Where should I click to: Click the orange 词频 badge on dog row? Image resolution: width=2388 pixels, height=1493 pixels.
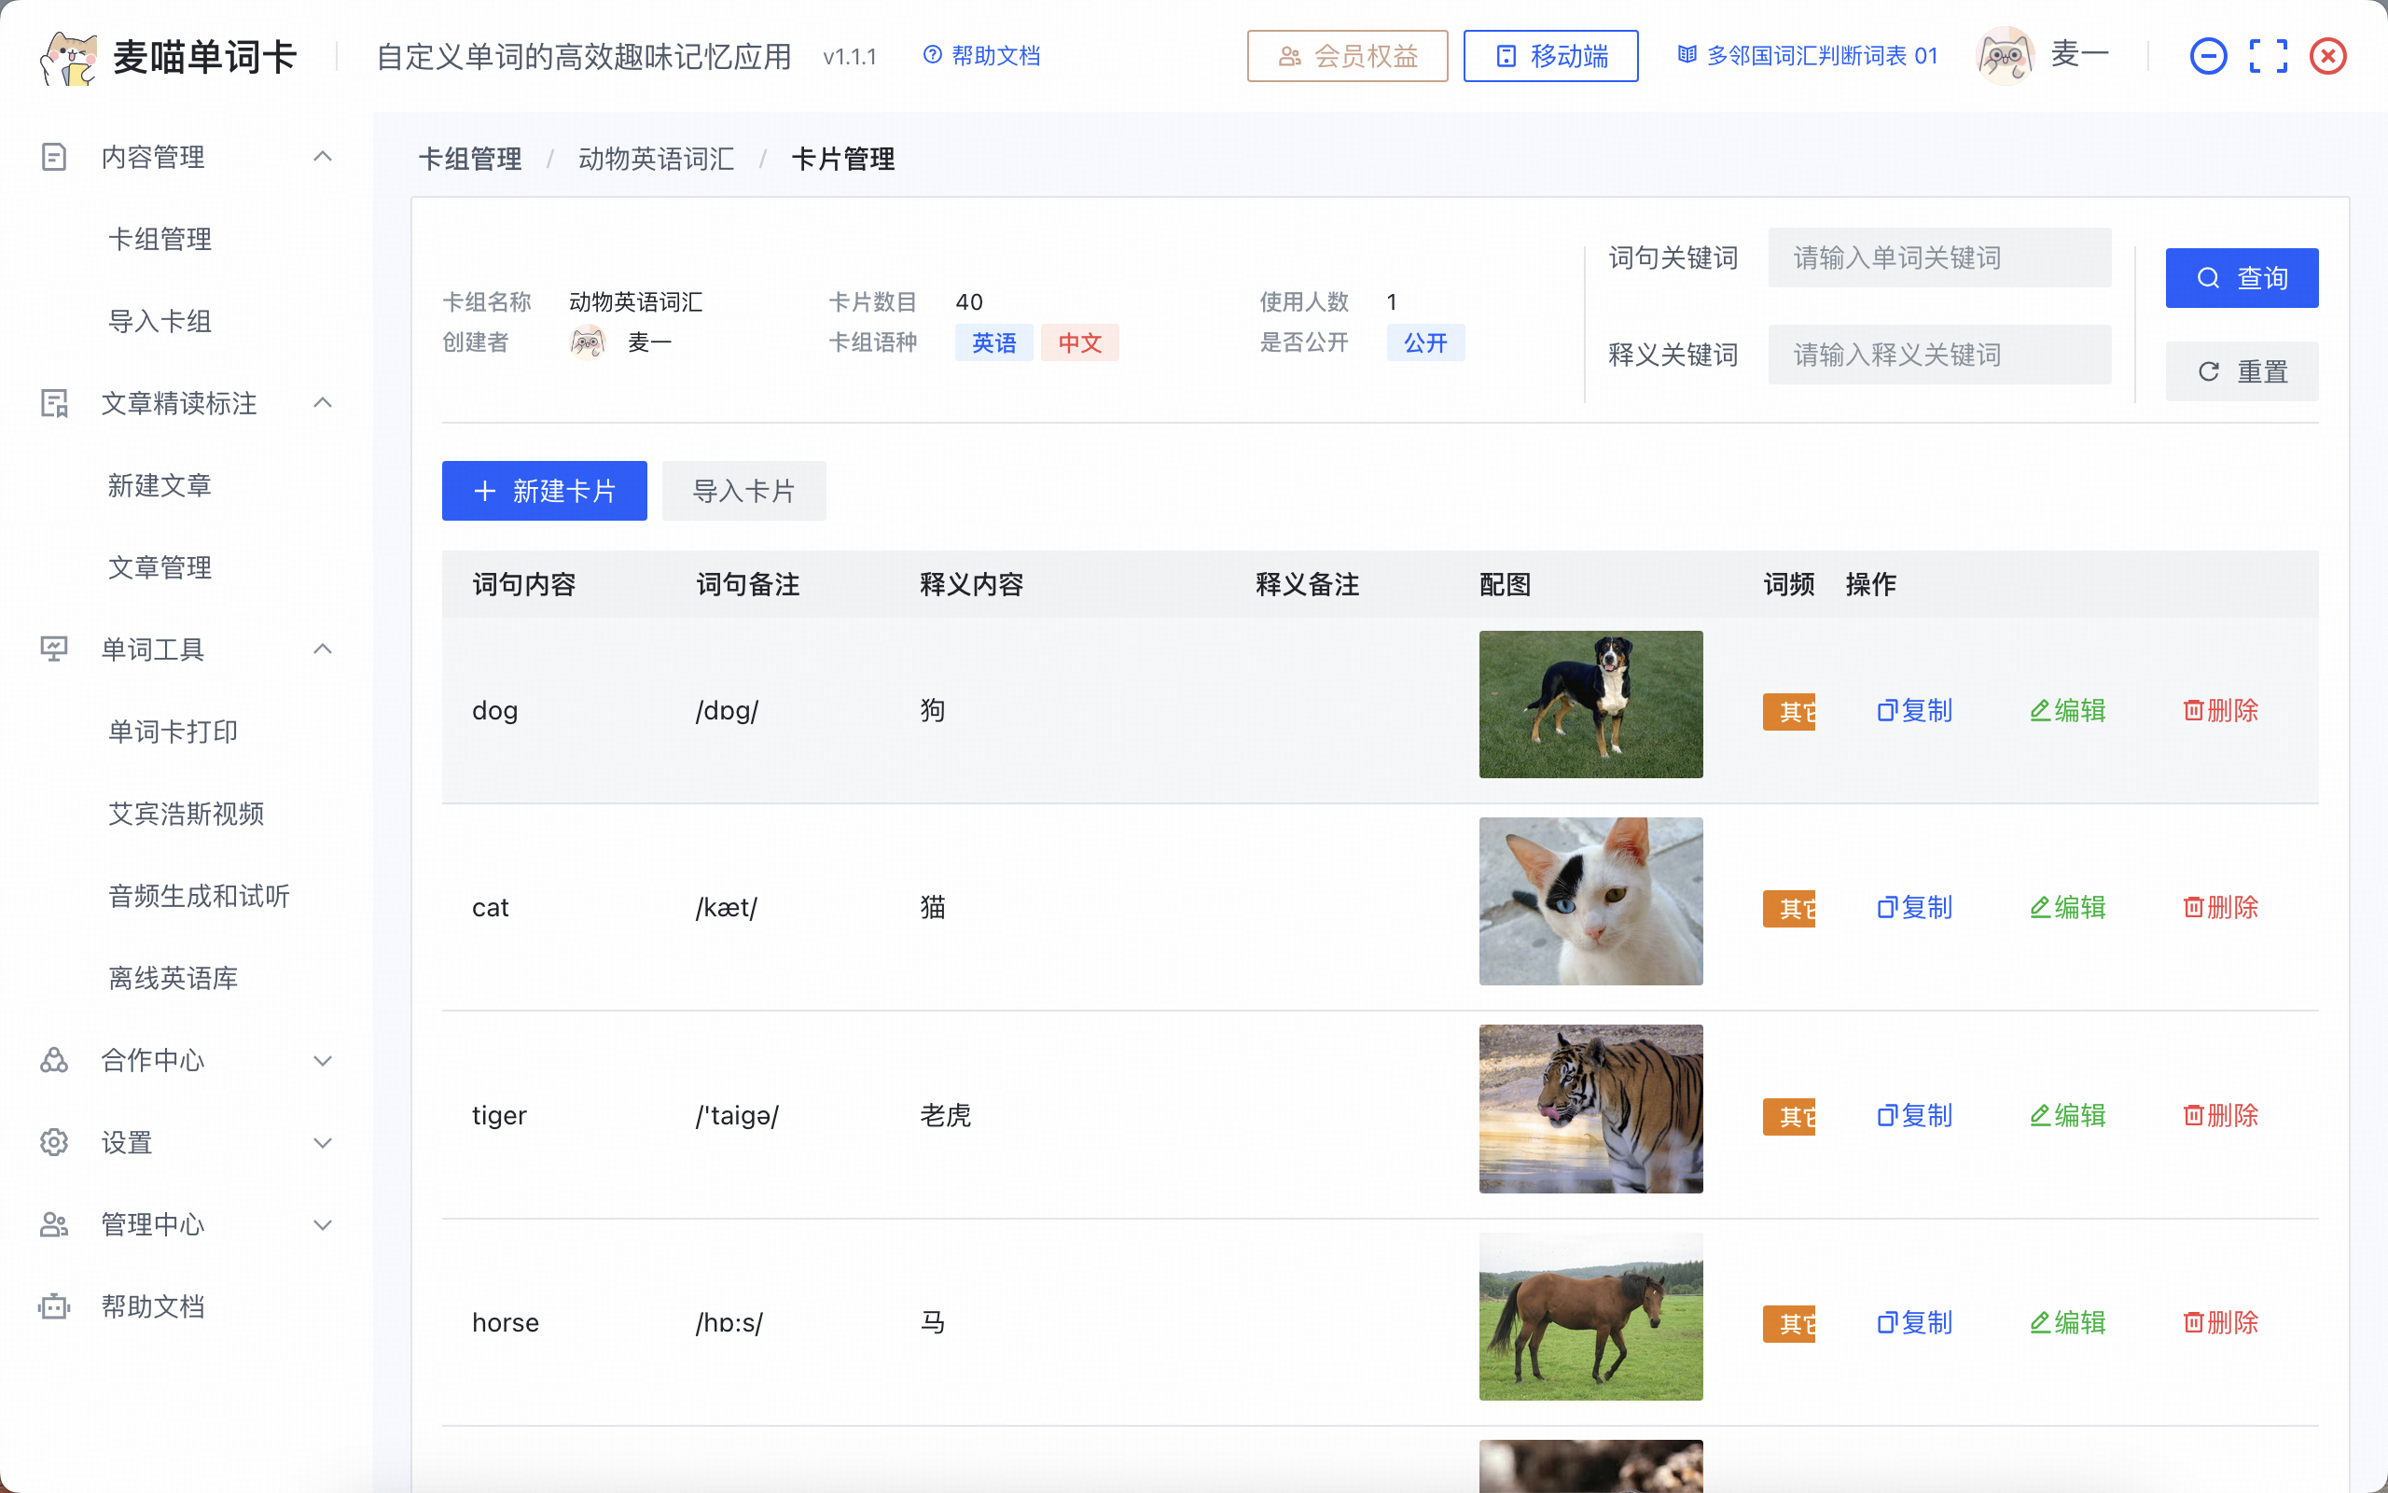1791,710
